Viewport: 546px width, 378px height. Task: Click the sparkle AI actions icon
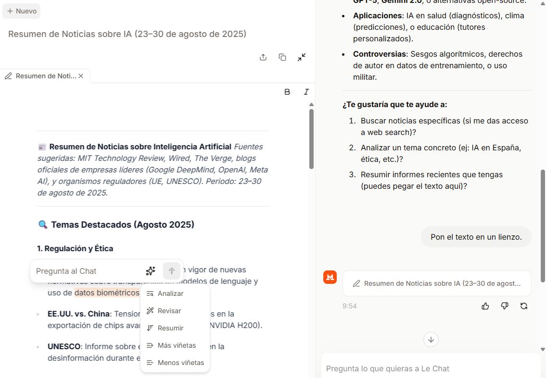[x=151, y=271]
